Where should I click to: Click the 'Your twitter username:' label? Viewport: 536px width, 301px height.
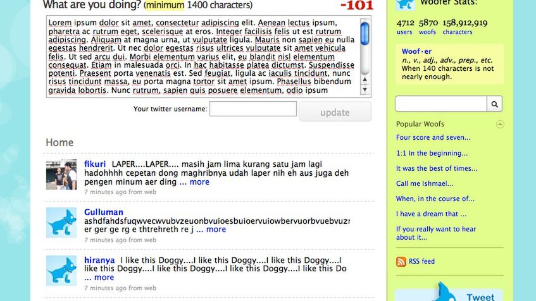[x=170, y=109]
